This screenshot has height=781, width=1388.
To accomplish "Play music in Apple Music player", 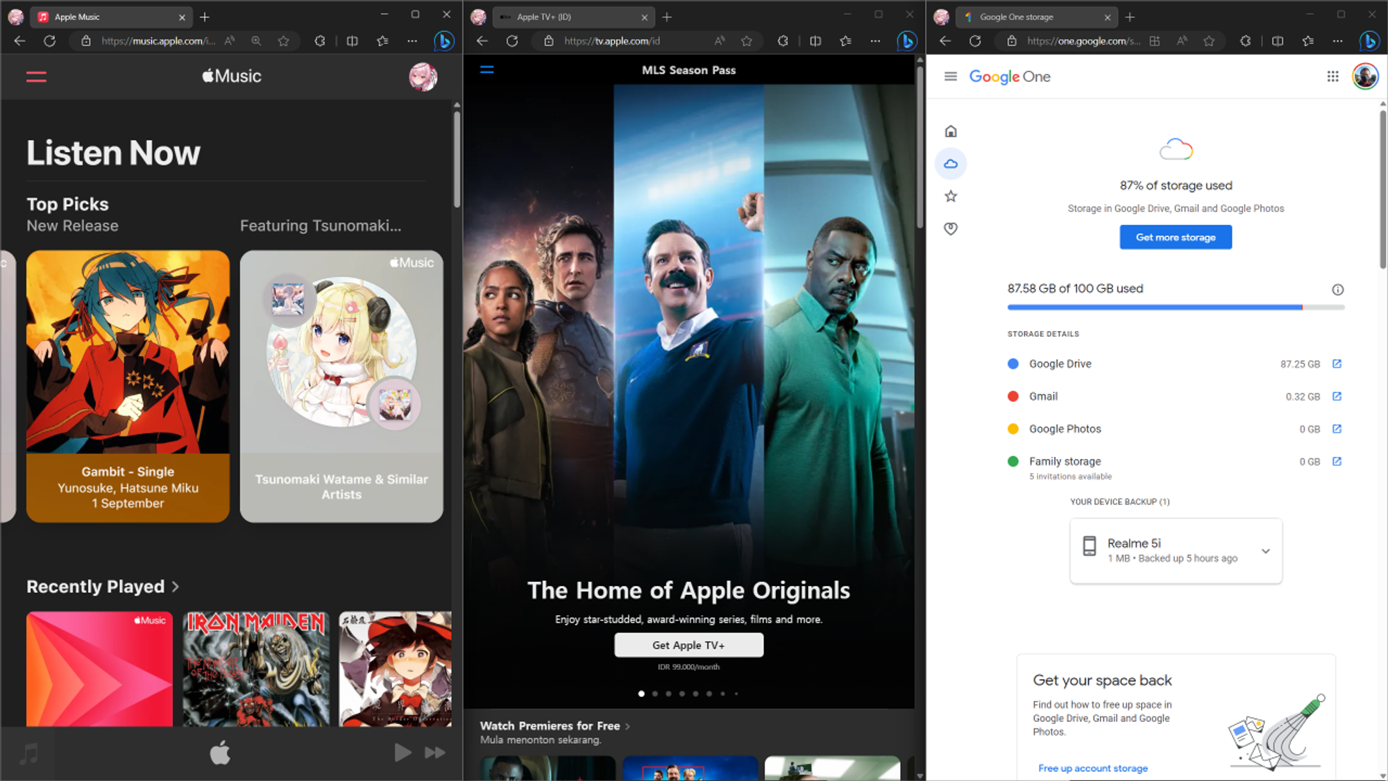I will coord(403,753).
